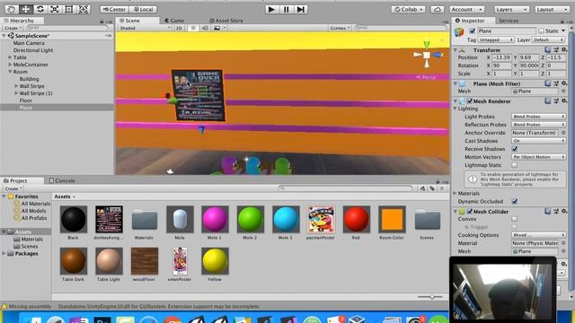Toggle Dynamic Occluded checkbox
Screen dimensions: 575x323
(515, 201)
